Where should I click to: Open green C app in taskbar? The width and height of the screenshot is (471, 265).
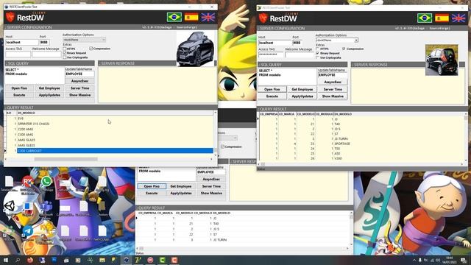point(162,260)
